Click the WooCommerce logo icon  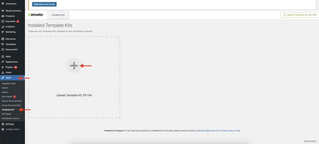click(2, 11)
